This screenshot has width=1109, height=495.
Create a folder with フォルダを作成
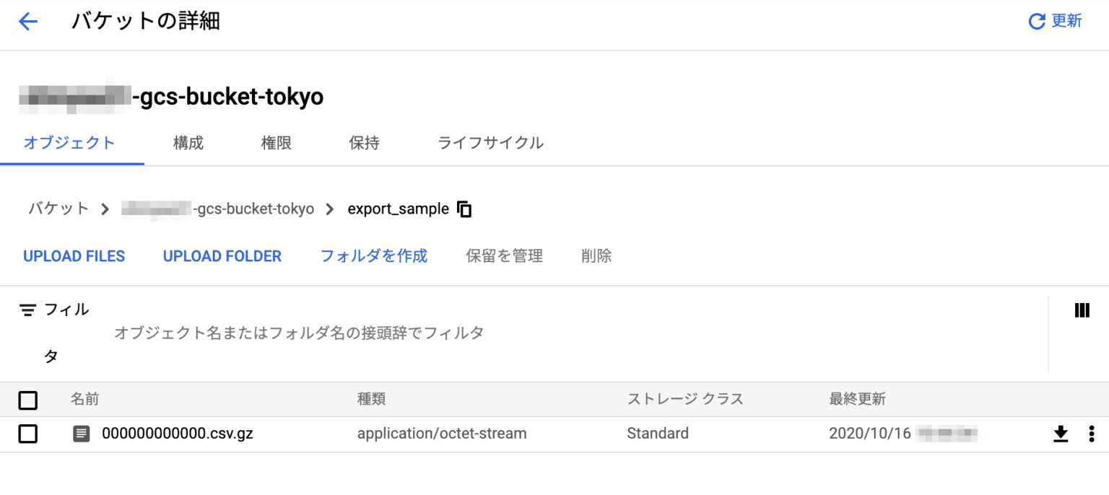pyautogui.click(x=373, y=255)
